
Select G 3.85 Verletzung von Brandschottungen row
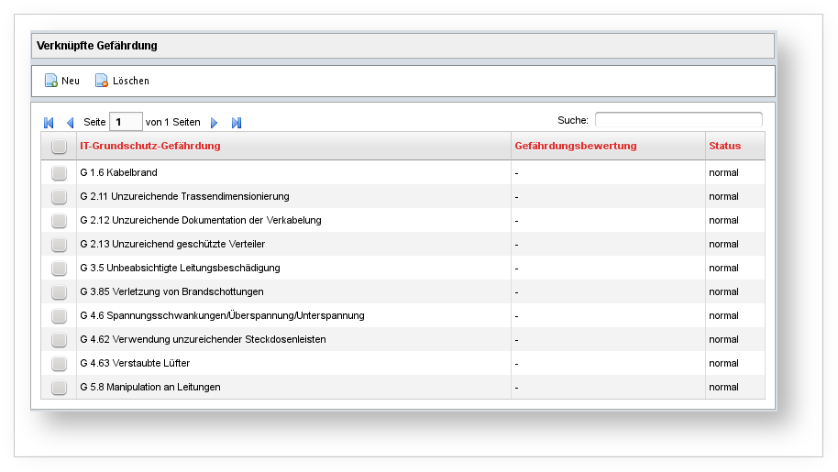click(171, 291)
